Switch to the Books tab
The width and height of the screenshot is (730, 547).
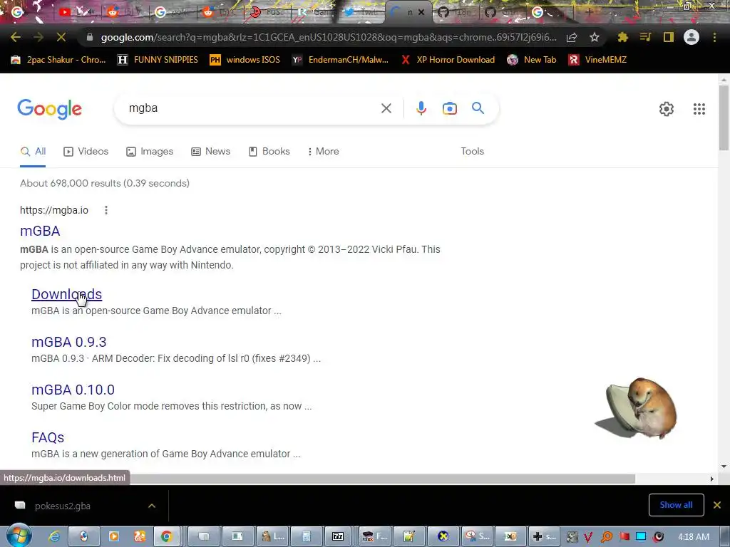coord(269,152)
